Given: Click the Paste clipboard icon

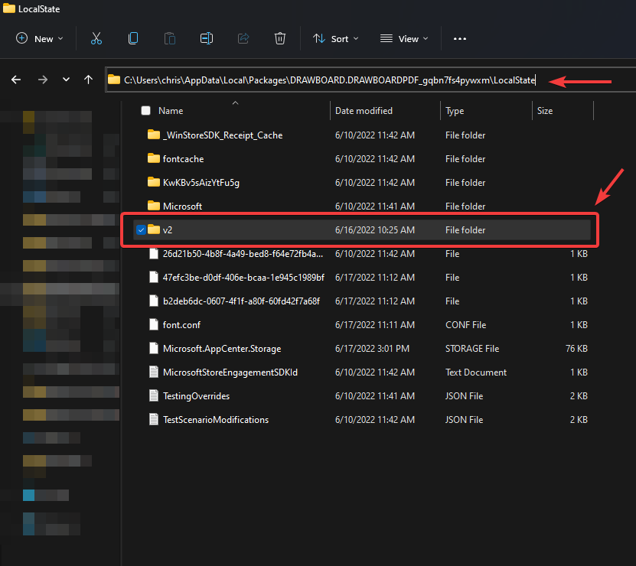Looking at the screenshot, I should coord(170,38).
